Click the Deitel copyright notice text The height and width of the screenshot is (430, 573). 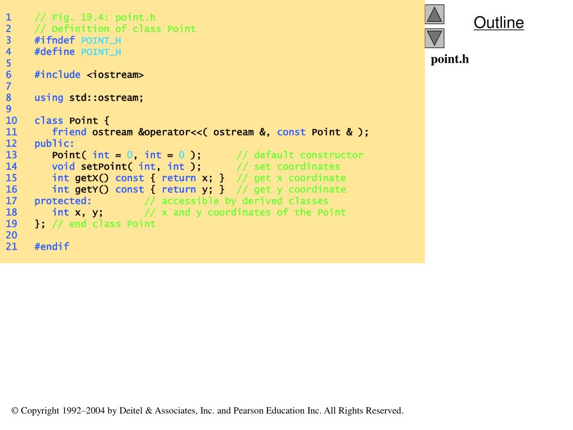click(x=207, y=410)
